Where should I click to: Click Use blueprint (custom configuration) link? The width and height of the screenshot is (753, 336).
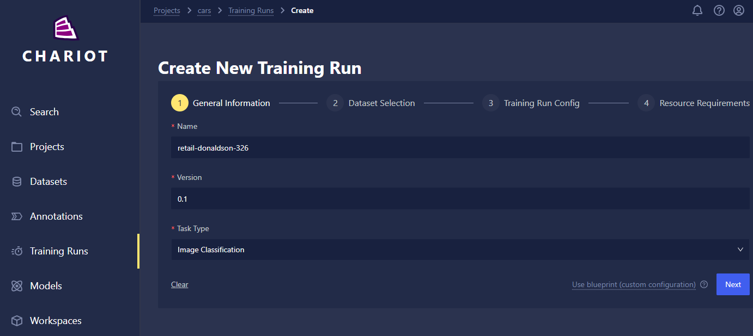pyautogui.click(x=634, y=284)
